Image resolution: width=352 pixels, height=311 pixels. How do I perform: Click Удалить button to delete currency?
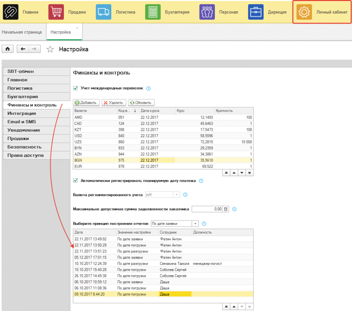point(113,103)
